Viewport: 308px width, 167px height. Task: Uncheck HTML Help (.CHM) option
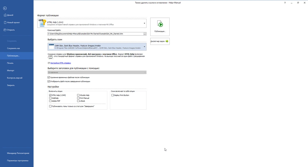(50, 95)
